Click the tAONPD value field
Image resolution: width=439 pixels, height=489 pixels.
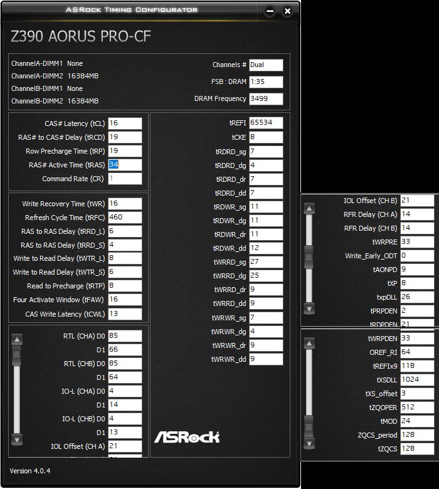pyautogui.click(x=417, y=270)
